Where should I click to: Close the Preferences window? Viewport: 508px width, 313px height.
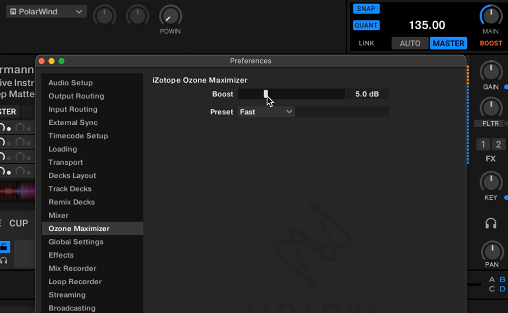[x=42, y=61]
